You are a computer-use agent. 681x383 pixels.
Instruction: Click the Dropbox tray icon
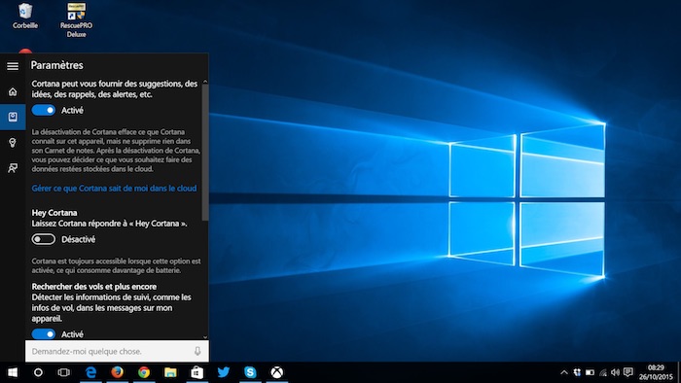[577, 372]
